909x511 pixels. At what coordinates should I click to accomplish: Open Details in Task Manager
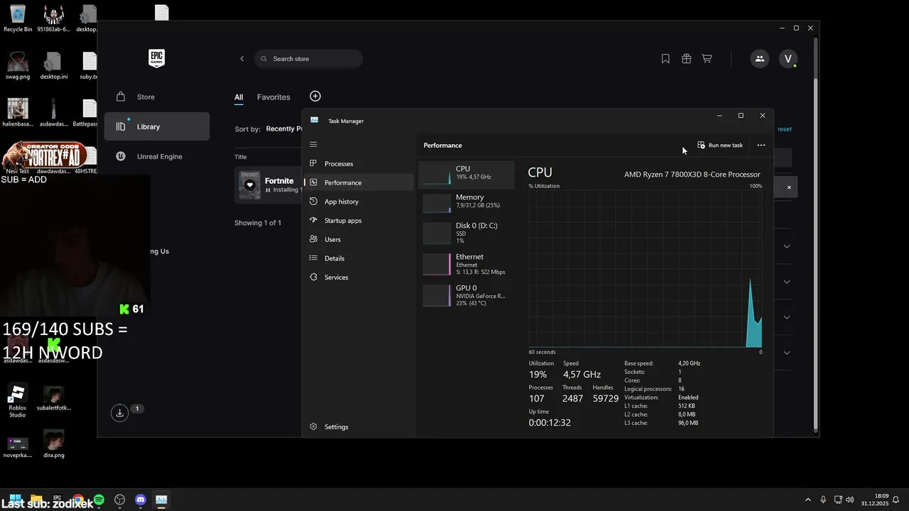click(x=359, y=258)
